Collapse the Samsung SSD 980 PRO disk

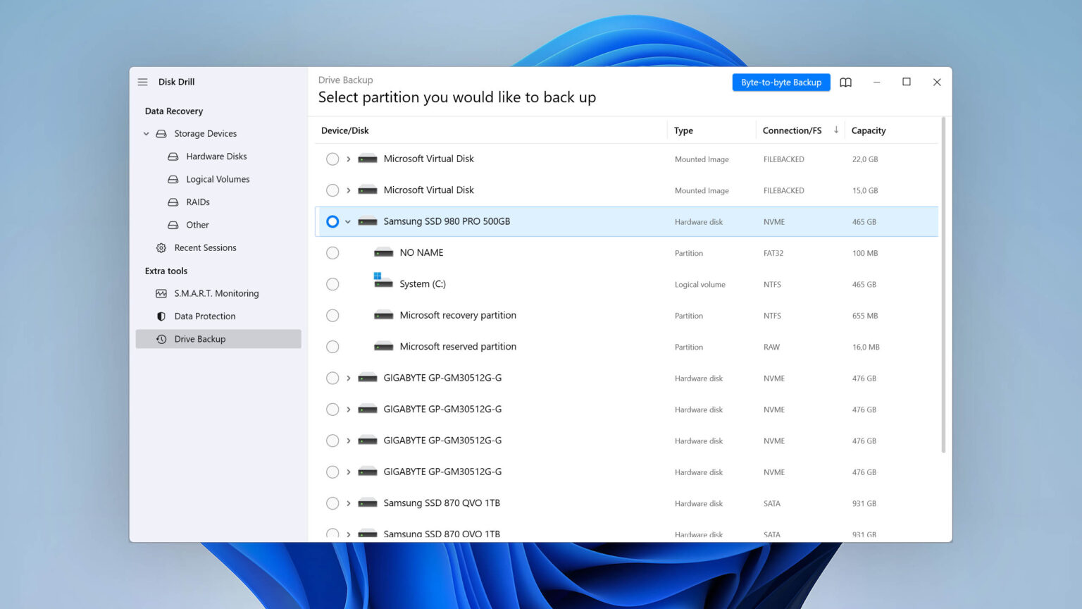(x=347, y=221)
